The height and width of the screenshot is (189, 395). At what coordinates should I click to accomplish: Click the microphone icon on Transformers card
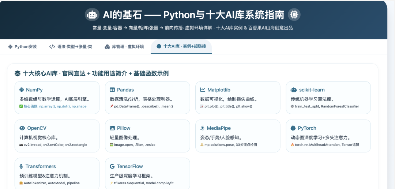(x=22, y=166)
